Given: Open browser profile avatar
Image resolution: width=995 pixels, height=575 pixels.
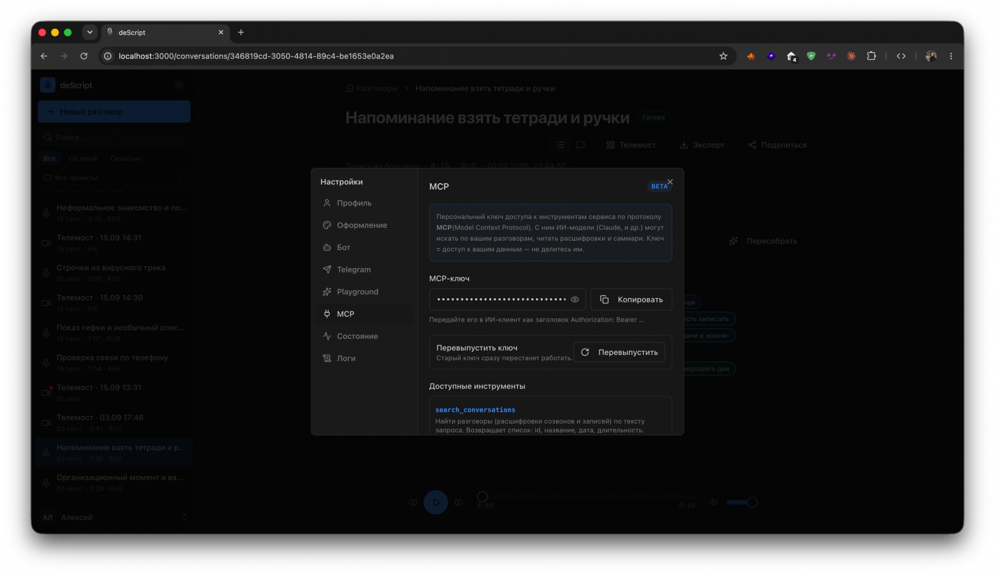Looking at the screenshot, I should (931, 56).
